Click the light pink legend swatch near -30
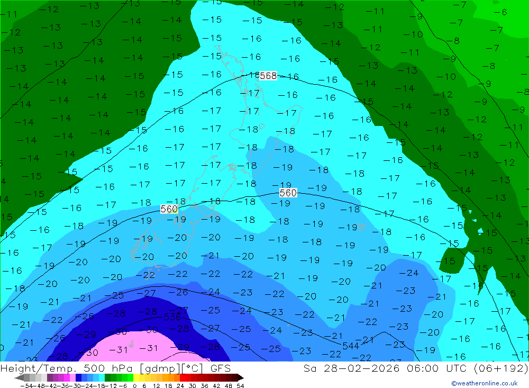529x388 pixels. click(72, 377)
